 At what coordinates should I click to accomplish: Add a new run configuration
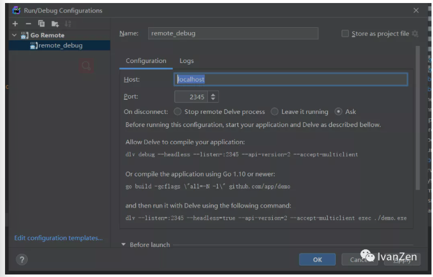pos(15,24)
